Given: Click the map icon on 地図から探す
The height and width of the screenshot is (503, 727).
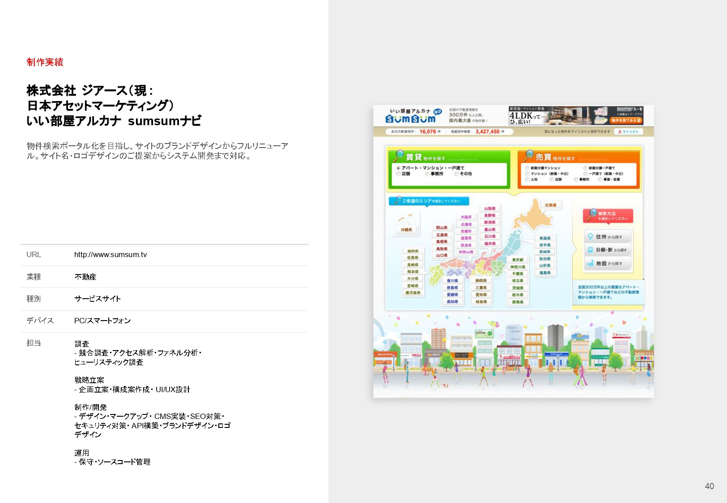Looking at the screenshot, I should pyautogui.click(x=591, y=263).
